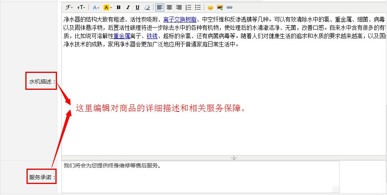Viewport: 387px width, 195px height.
Task: Open the smiley emoticon picker
Action: point(211,7)
